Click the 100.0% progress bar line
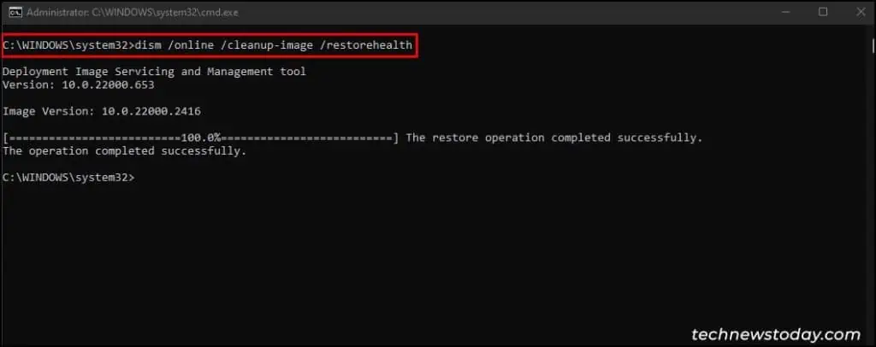 200,138
